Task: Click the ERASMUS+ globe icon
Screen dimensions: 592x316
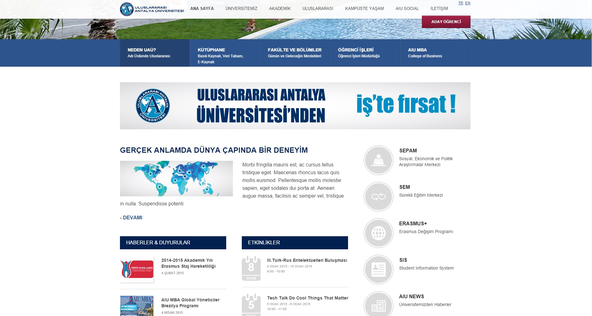Action: pyautogui.click(x=378, y=233)
